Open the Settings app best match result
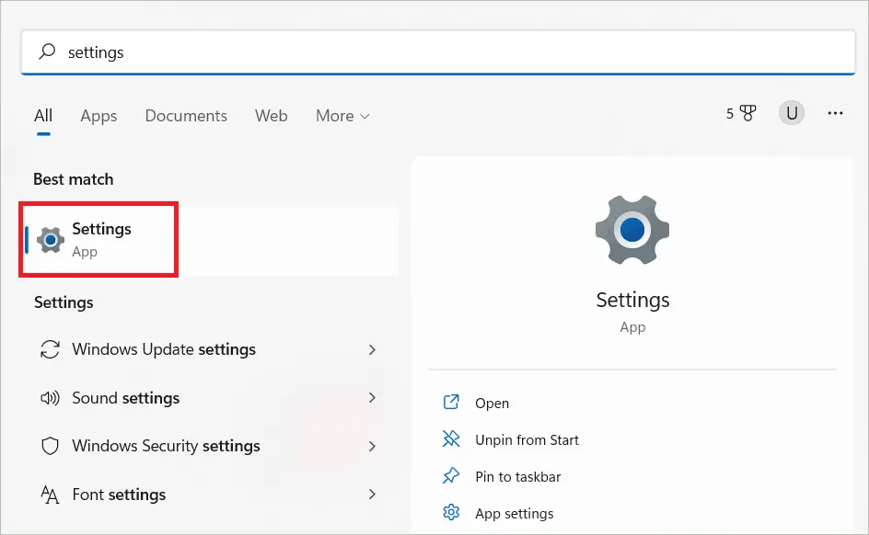Image resolution: width=869 pixels, height=535 pixels. pyautogui.click(x=212, y=240)
